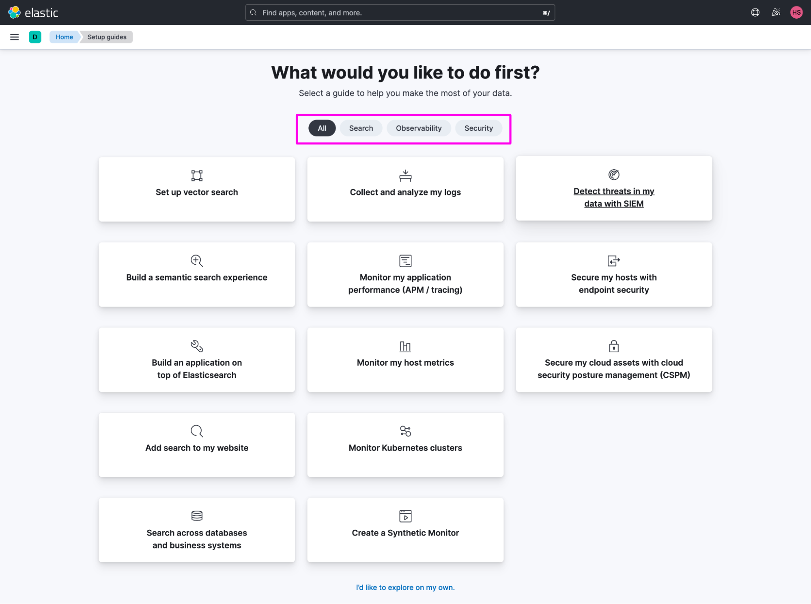Click the semantic search experience icon
The width and height of the screenshot is (811, 604).
click(196, 260)
